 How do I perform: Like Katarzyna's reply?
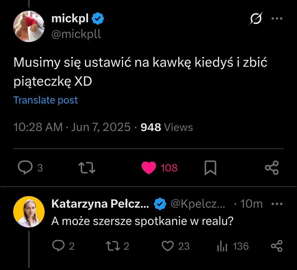(167, 246)
